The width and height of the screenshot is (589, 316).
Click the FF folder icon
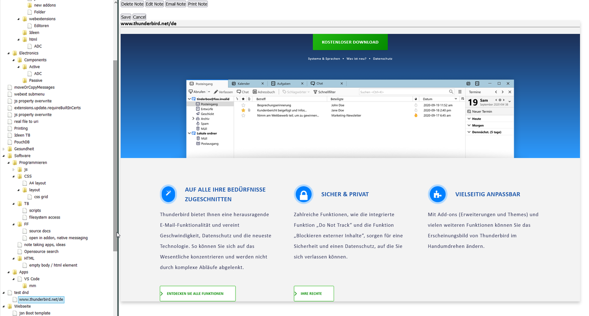pos(20,224)
